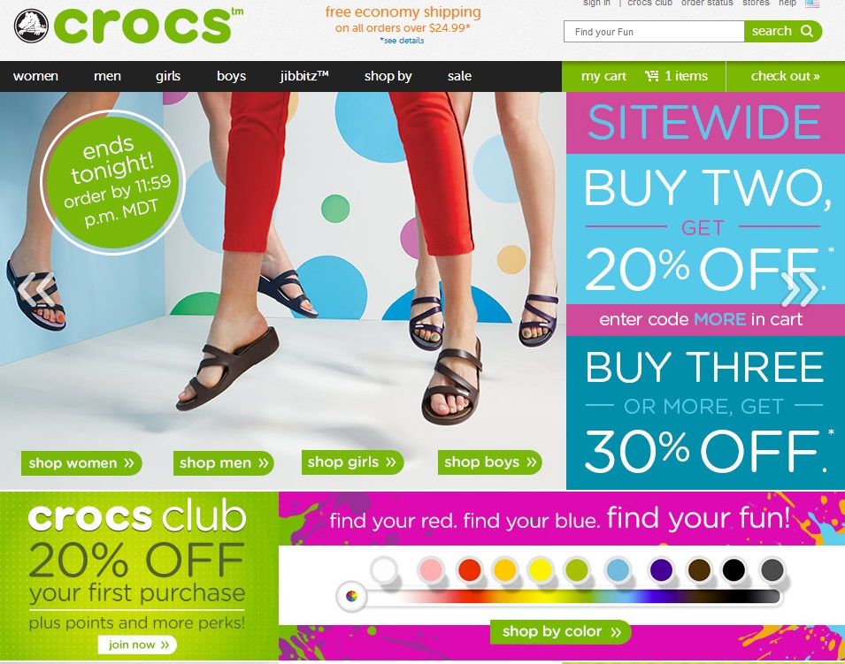The width and height of the screenshot is (845, 664).
Task: Click the join now button
Action: pyautogui.click(x=137, y=645)
